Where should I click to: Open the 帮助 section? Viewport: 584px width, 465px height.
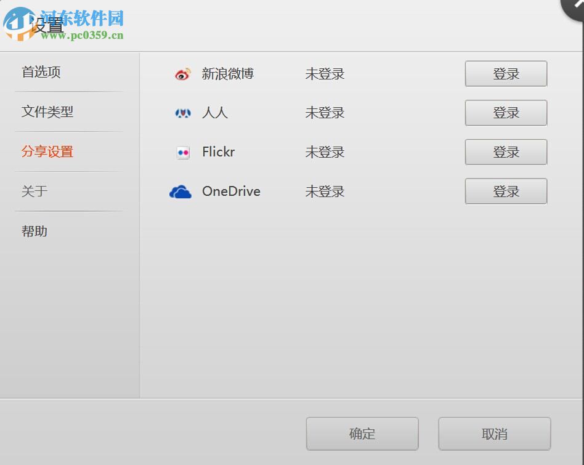pos(35,231)
